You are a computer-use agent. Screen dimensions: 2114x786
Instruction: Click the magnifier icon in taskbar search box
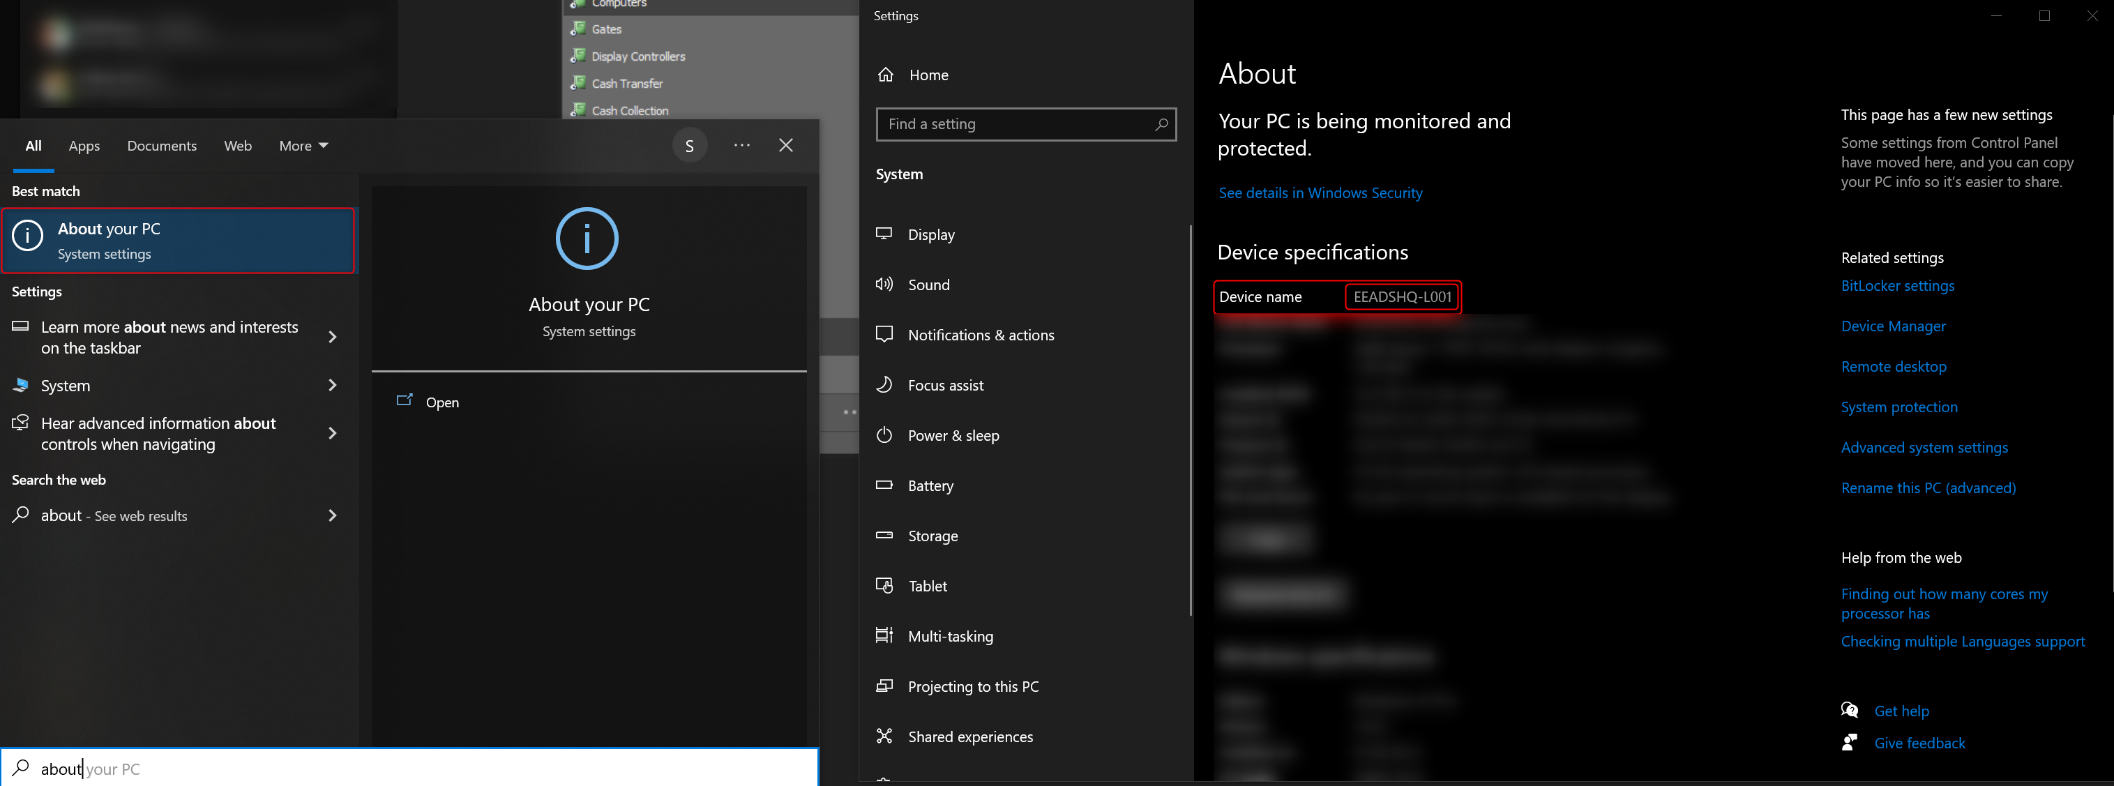(x=22, y=768)
